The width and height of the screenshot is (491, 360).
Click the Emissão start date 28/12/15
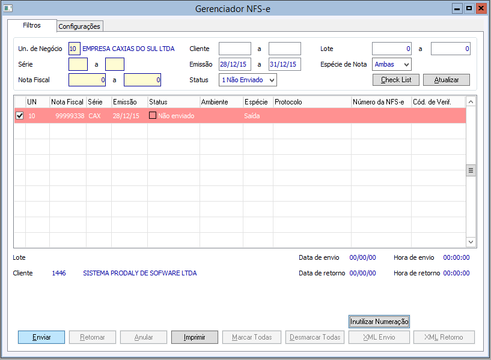click(235, 64)
